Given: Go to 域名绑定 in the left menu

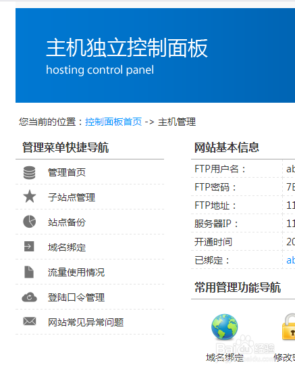Looking at the screenshot, I should 67,247.
